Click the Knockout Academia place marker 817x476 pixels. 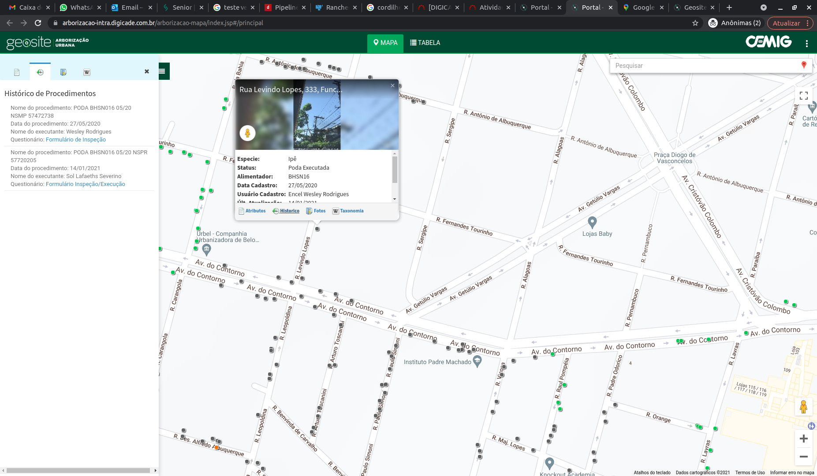[549, 463]
